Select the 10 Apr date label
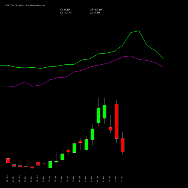Screen dimensions: 188x188 pyautogui.click(x=79, y=179)
